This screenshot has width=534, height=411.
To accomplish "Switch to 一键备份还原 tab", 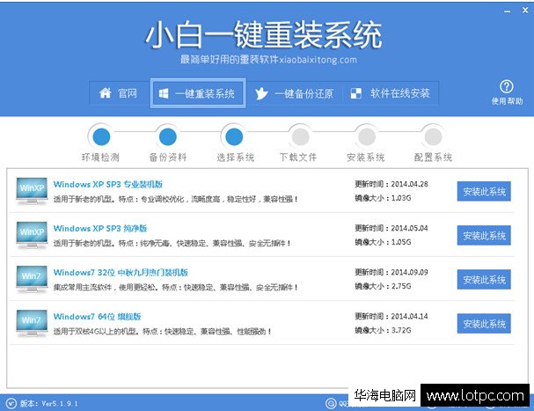I will coord(294,93).
